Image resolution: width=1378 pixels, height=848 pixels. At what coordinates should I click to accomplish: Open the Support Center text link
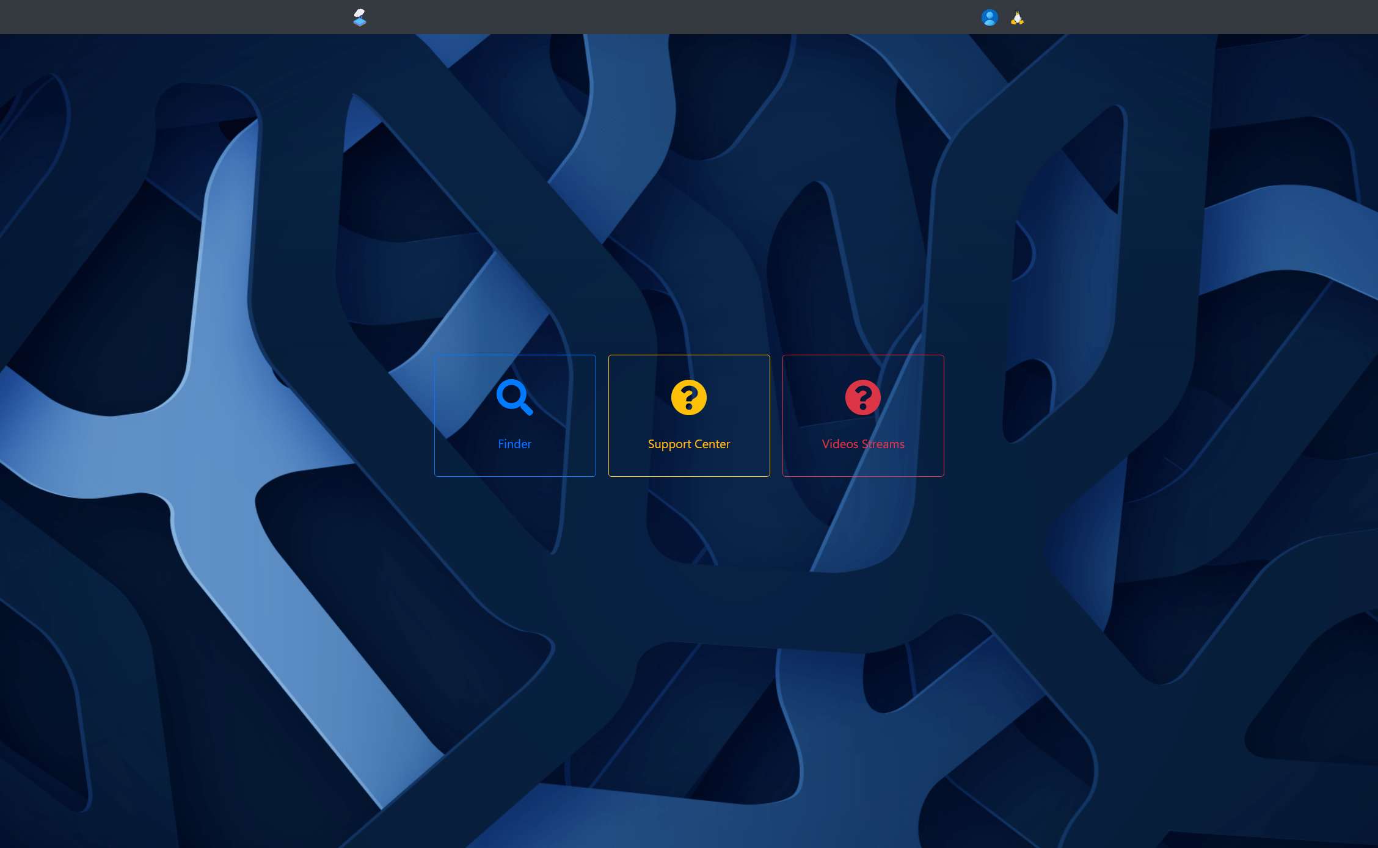point(688,444)
